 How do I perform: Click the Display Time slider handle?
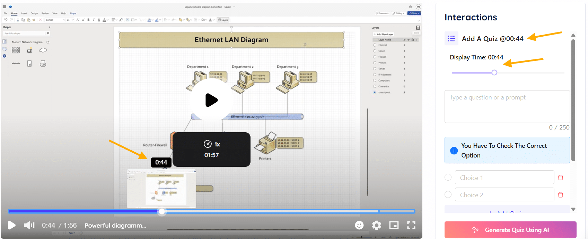(494, 73)
